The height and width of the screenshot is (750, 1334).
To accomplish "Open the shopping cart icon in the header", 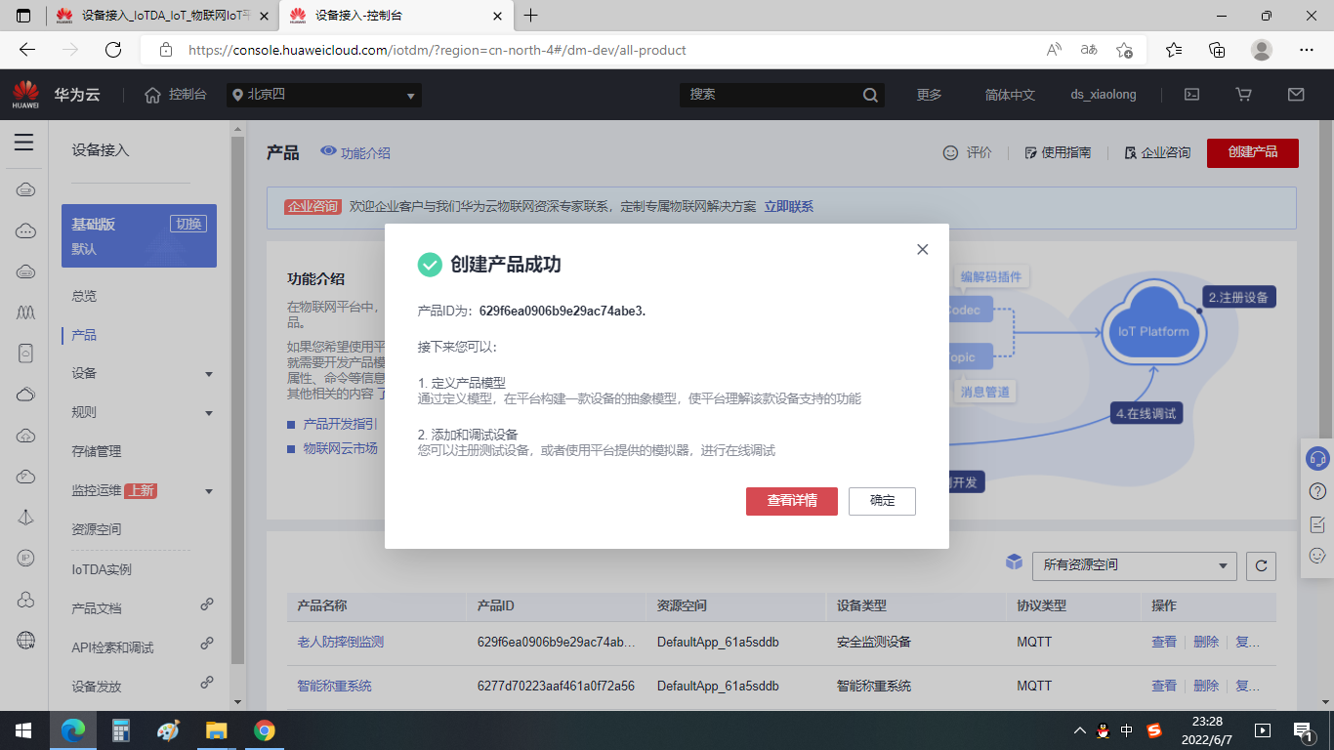I will pyautogui.click(x=1243, y=95).
